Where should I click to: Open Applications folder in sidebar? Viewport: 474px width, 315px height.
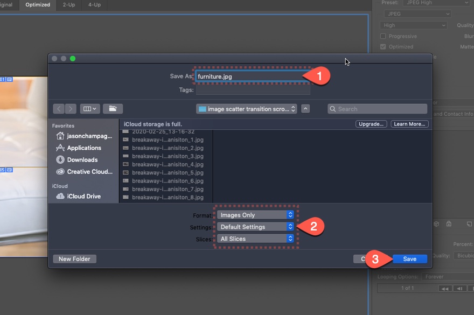click(x=83, y=148)
